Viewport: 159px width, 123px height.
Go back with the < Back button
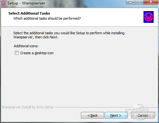coord(92,115)
